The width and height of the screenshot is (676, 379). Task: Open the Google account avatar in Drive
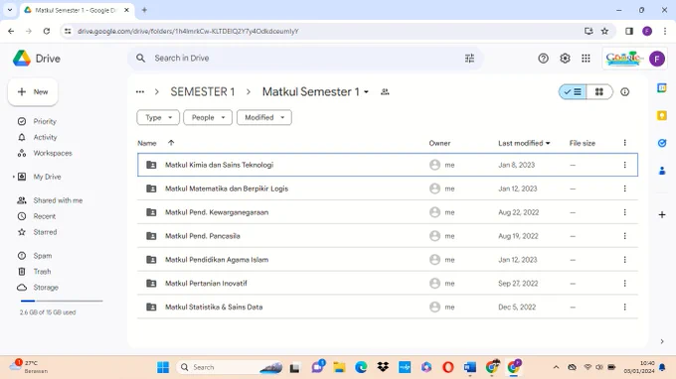656,59
